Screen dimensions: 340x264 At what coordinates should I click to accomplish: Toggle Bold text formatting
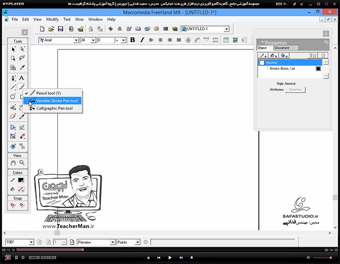tap(133, 40)
